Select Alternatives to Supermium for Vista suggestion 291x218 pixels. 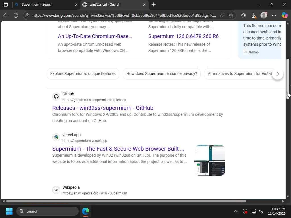pos(240,74)
